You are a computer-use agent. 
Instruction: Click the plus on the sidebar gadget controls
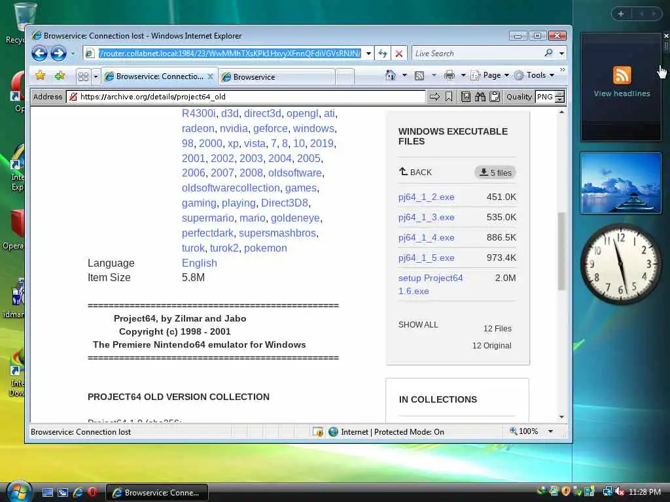[621, 14]
